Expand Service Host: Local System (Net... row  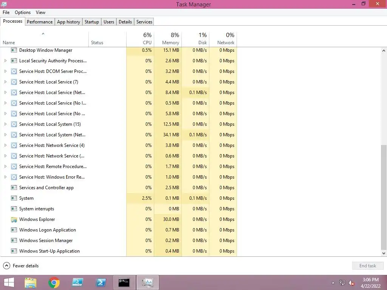(x=5, y=135)
